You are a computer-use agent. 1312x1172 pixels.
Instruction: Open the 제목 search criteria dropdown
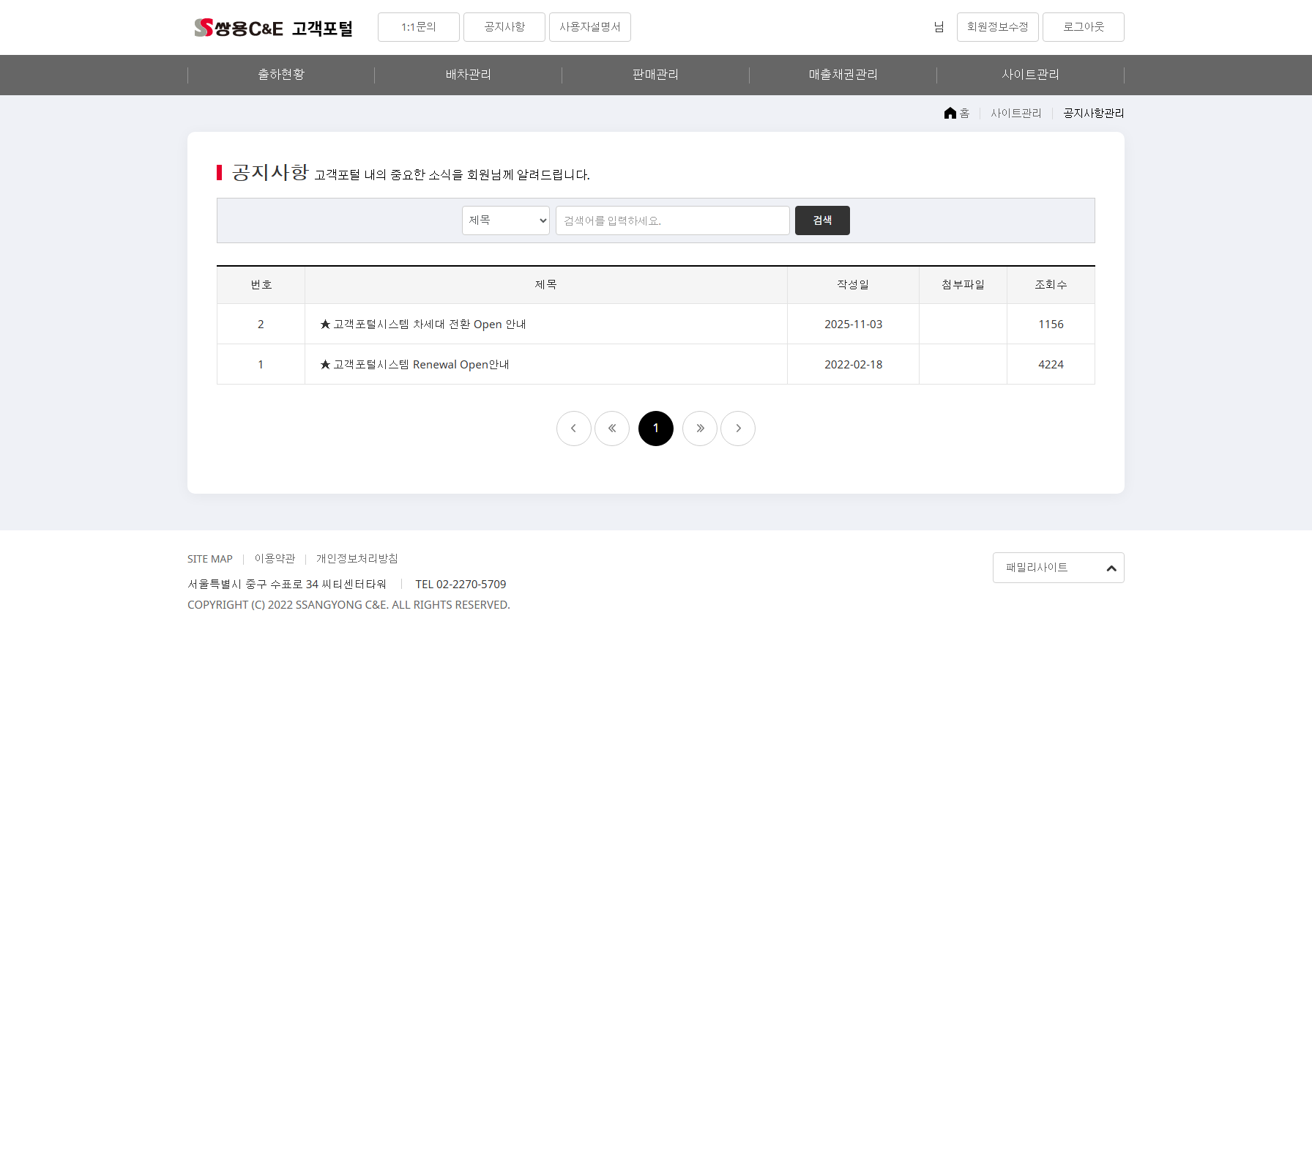pyautogui.click(x=506, y=220)
